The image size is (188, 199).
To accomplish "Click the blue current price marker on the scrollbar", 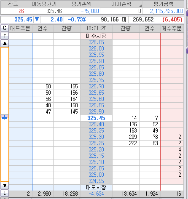I will click(5, 117).
